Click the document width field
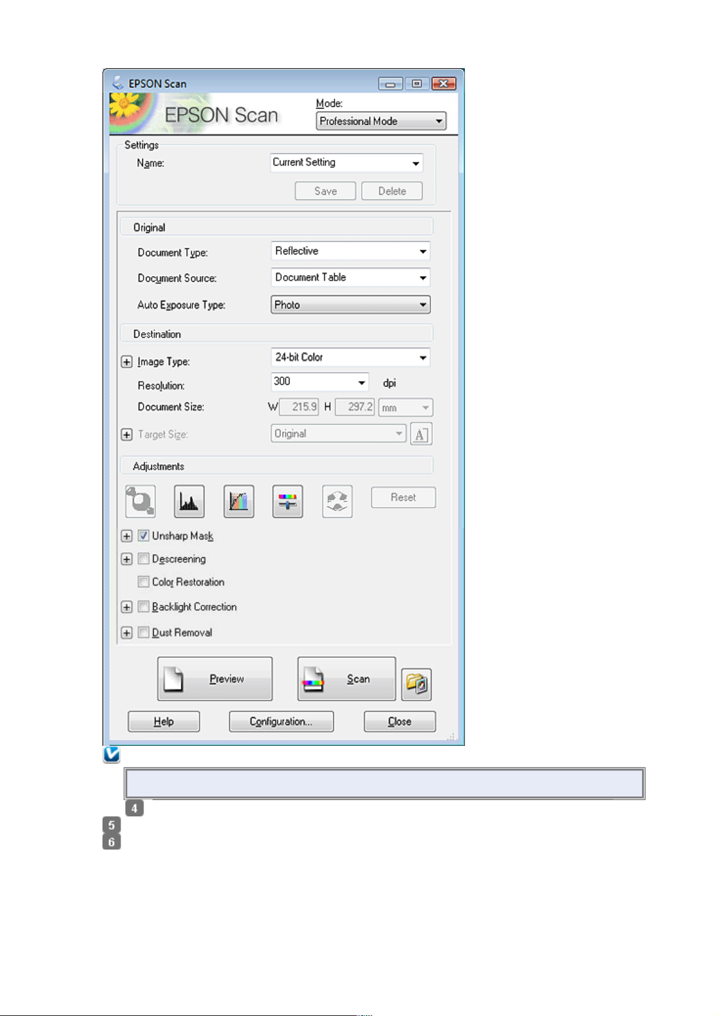This screenshot has height=1016, width=718. click(298, 407)
